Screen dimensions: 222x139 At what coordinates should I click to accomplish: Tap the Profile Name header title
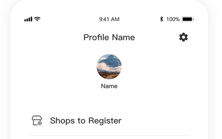(x=109, y=37)
